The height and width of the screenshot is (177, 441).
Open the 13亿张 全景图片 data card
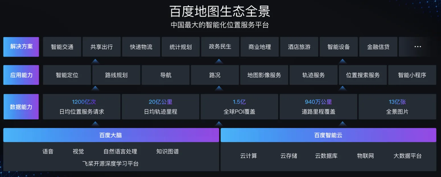click(397, 107)
